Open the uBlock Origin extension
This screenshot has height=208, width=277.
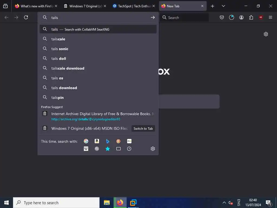pos(261,17)
